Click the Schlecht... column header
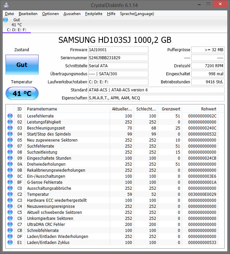 point(146,109)
